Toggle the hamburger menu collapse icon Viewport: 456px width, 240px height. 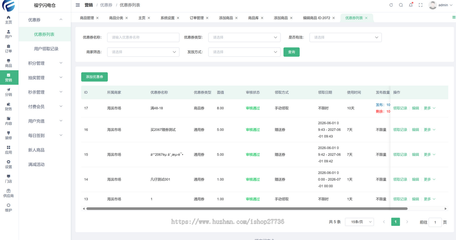78,5
